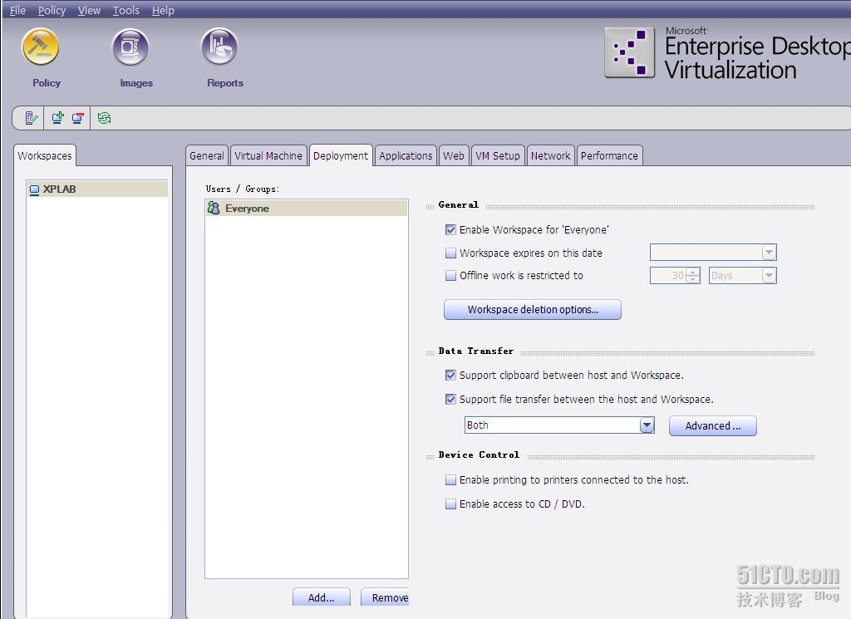Click the Everyone group users icon
Image resolution: width=851 pixels, height=619 pixels.
click(x=214, y=209)
